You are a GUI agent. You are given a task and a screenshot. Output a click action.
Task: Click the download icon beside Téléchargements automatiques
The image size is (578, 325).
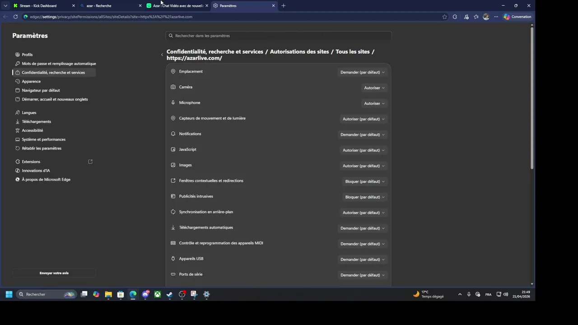[x=173, y=227]
